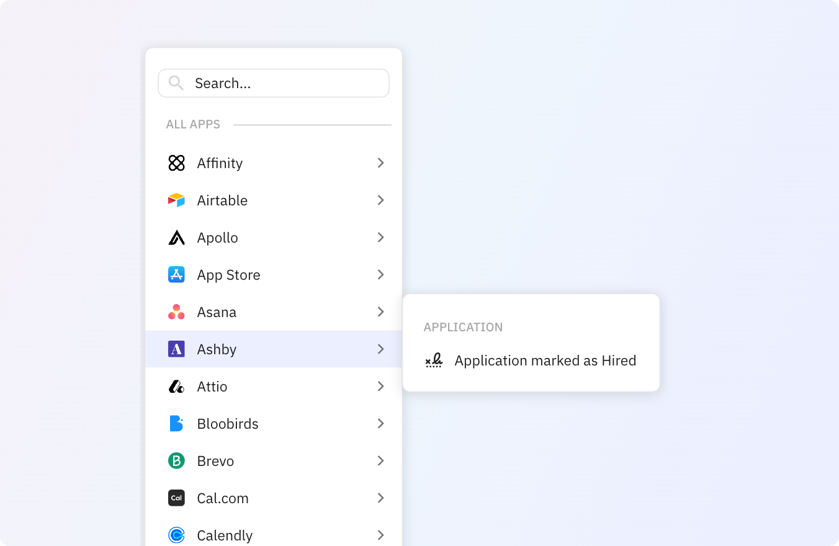Expand the Asana row chevron

click(x=381, y=312)
